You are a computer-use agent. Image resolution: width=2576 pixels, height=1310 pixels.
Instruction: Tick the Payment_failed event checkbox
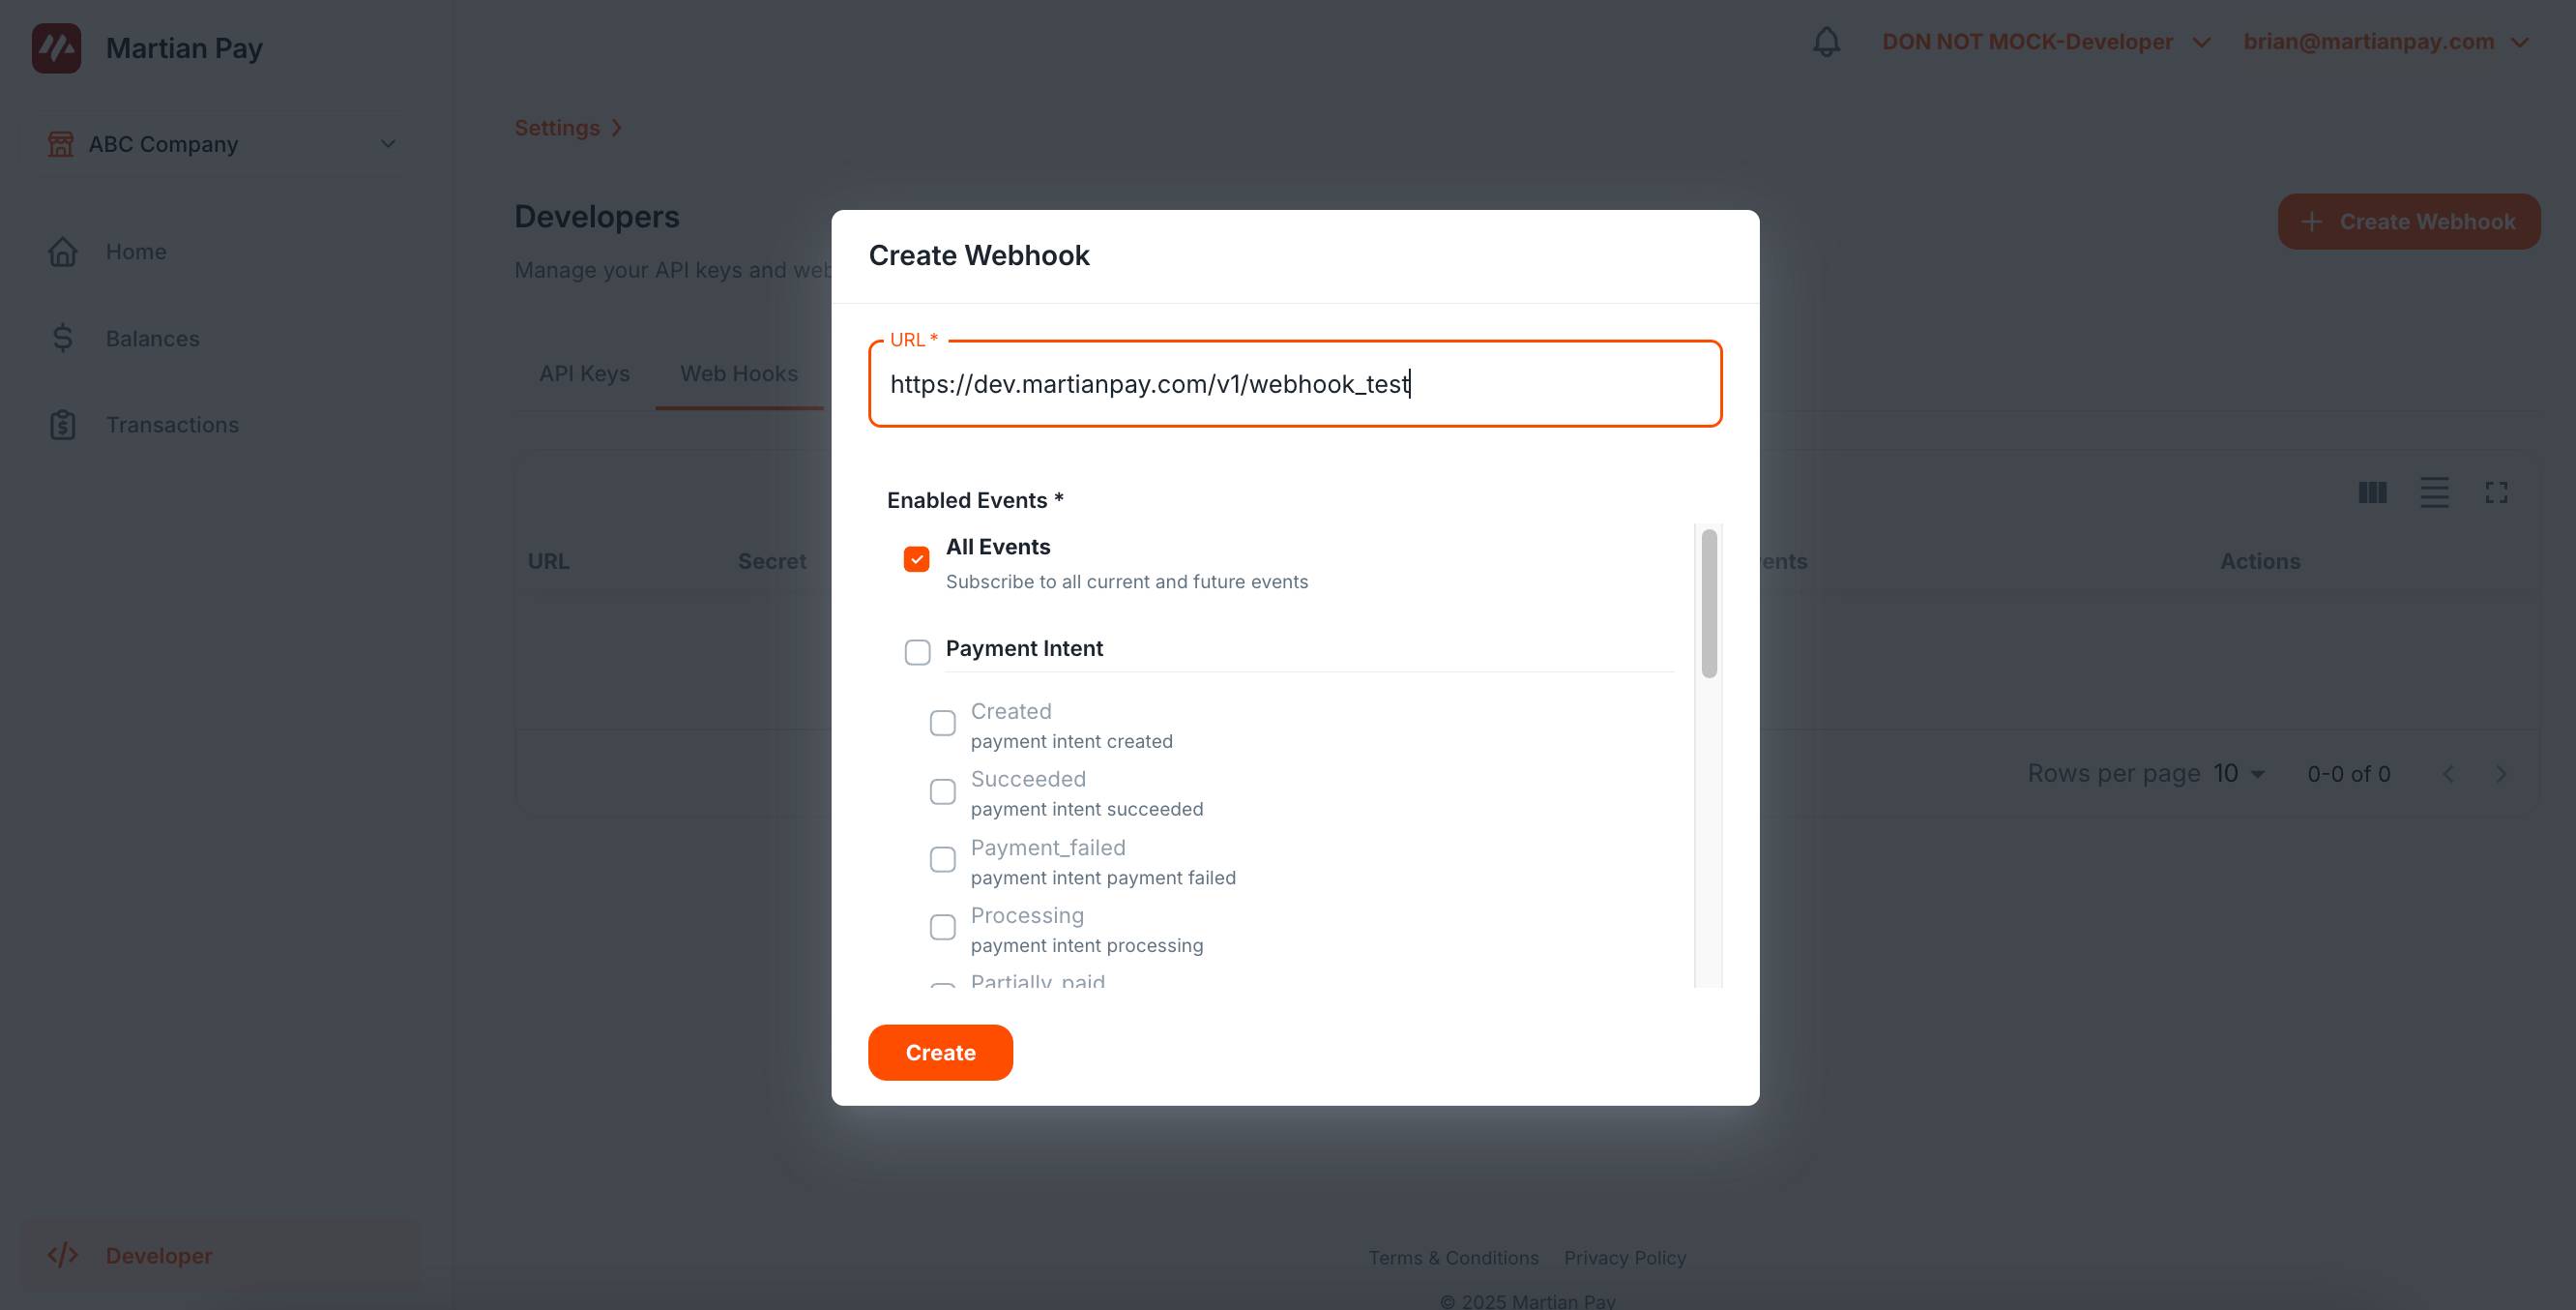[x=942, y=860]
